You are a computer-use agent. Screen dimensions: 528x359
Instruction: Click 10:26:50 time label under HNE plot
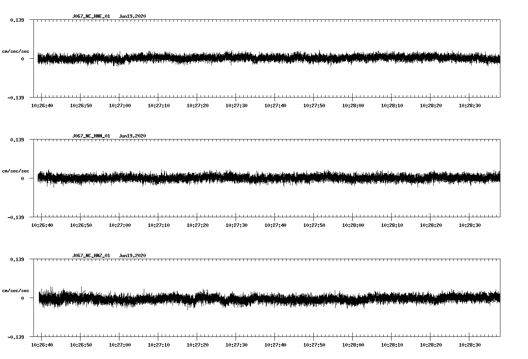pos(81,106)
